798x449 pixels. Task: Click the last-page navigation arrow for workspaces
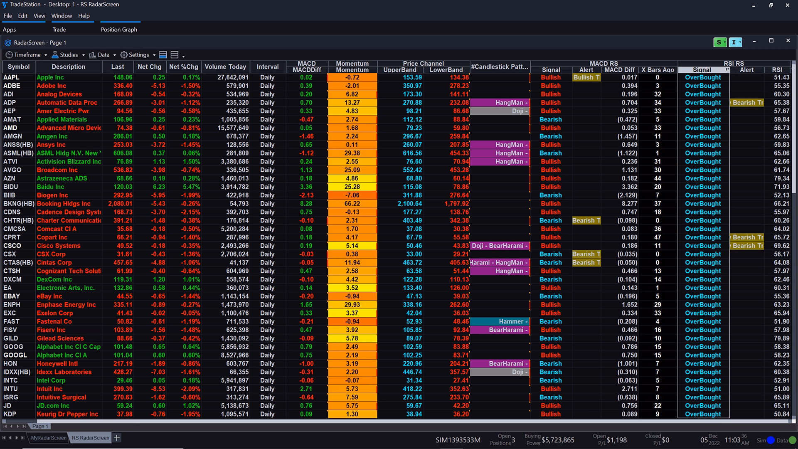click(23, 438)
